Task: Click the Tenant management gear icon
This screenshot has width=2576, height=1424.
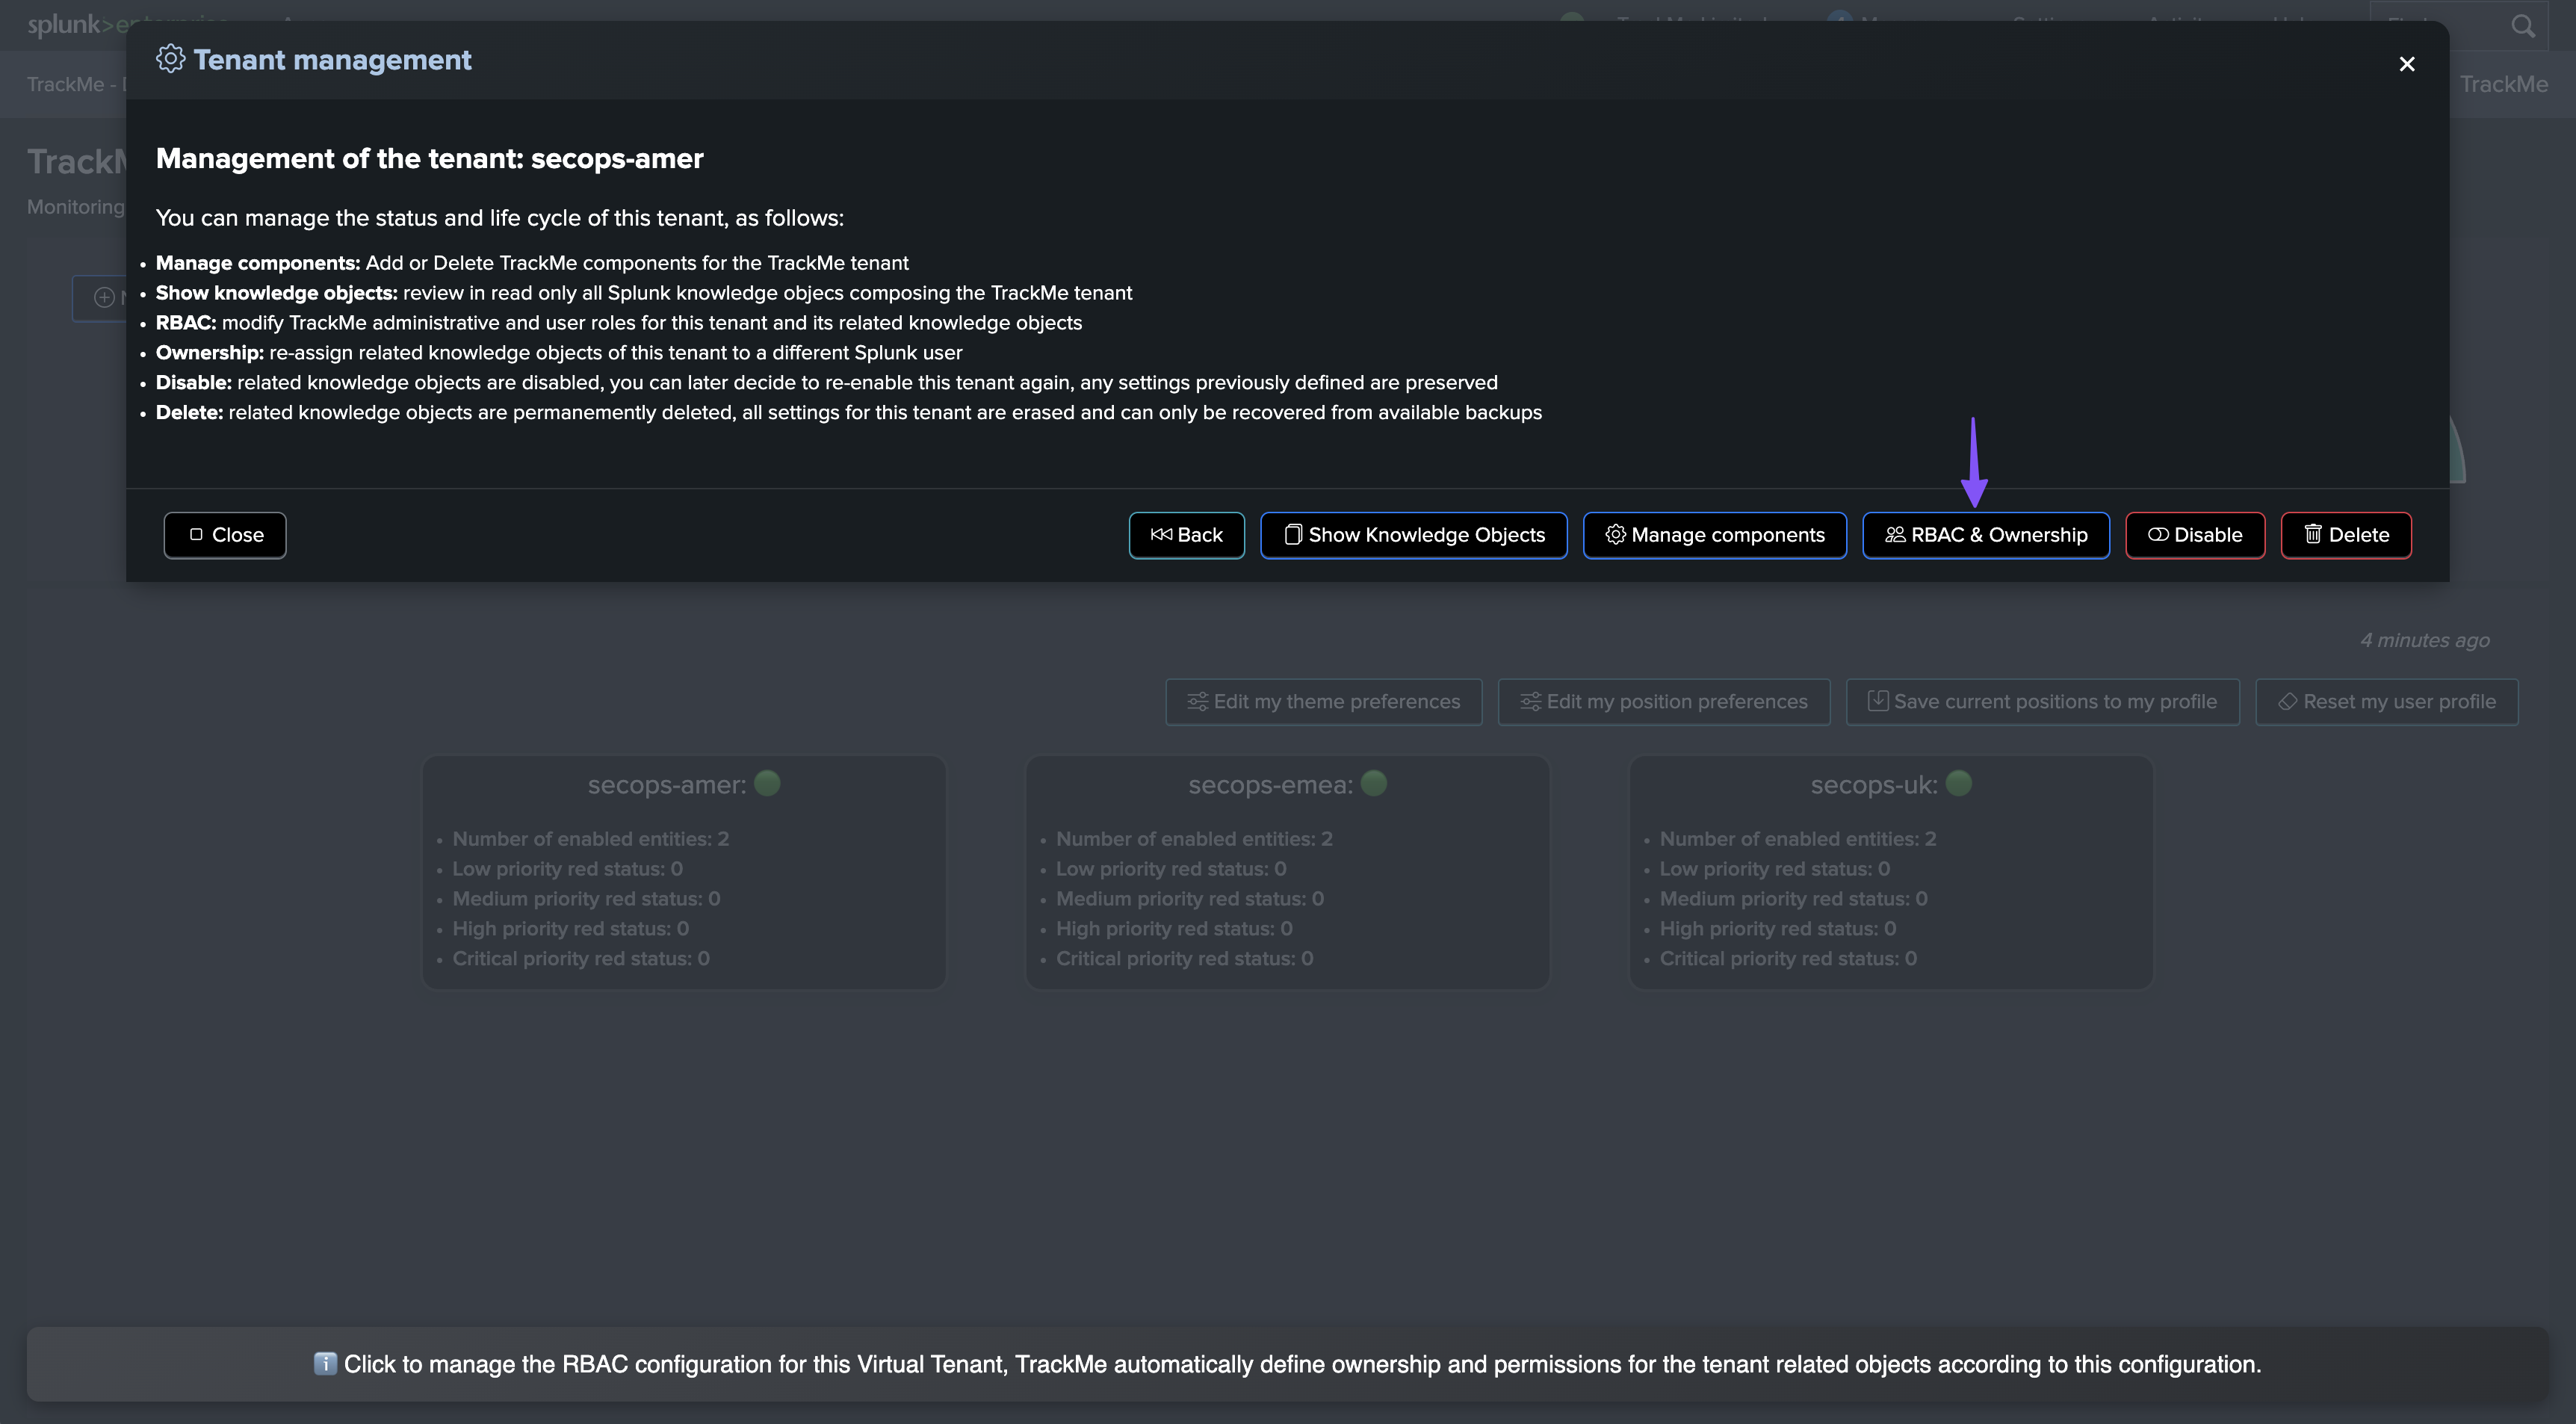Action: click(x=170, y=59)
